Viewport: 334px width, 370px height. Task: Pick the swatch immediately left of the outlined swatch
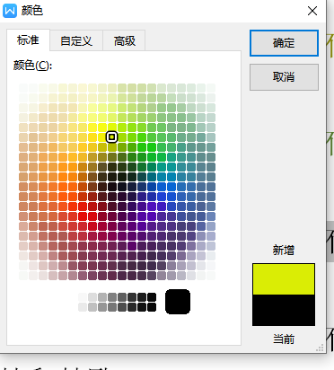[102, 137]
